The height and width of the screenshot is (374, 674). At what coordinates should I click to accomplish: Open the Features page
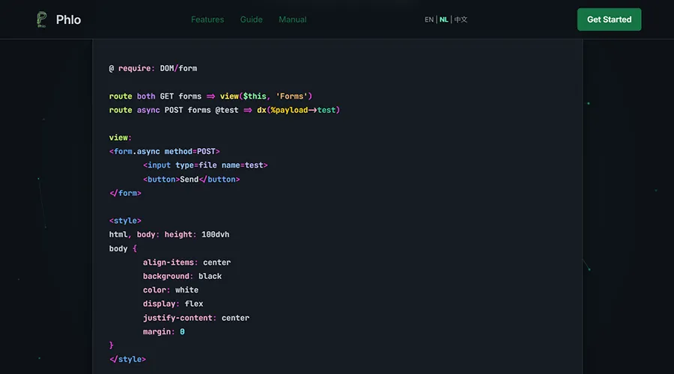[207, 19]
